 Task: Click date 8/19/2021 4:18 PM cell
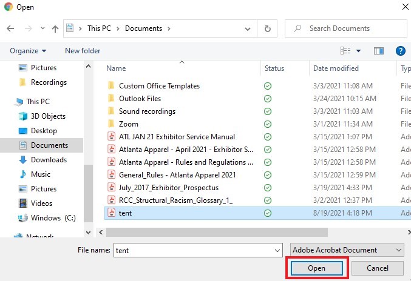342,213
